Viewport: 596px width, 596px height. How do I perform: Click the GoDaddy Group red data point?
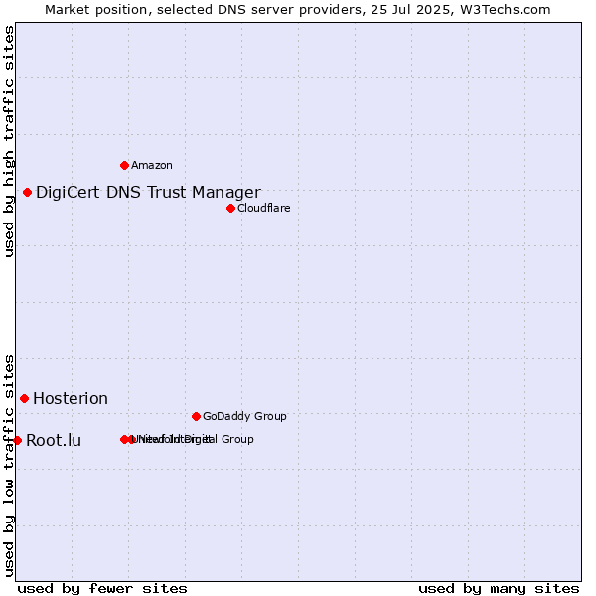click(196, 417)
